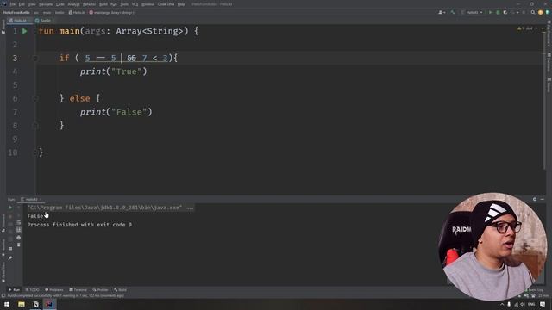Click Run with Coverage icon in toolbar
552x310 pixels.
(505, 12)
